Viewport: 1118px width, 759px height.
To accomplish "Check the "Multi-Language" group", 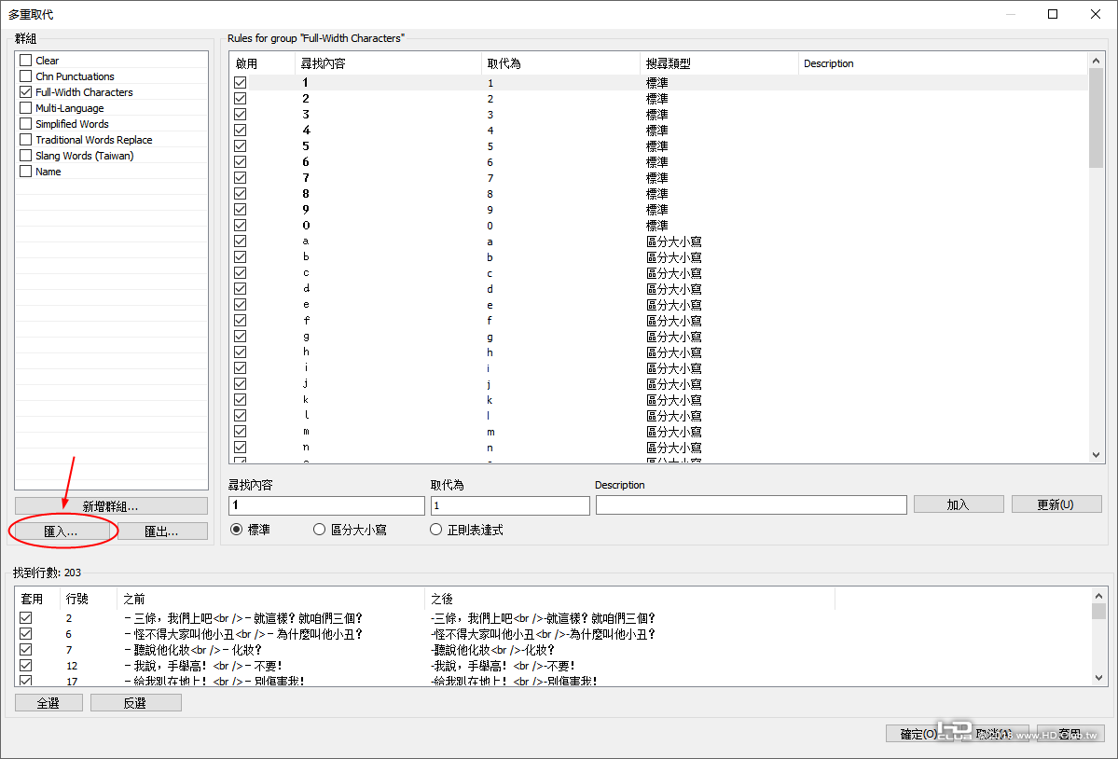I will point(26,107).
